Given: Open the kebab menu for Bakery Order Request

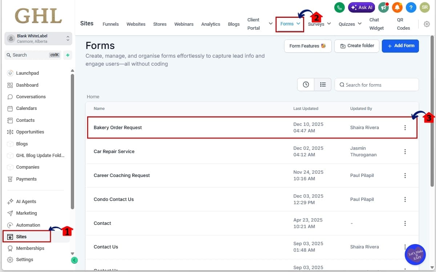Looking at the screenshot, I should click(405, 127).
